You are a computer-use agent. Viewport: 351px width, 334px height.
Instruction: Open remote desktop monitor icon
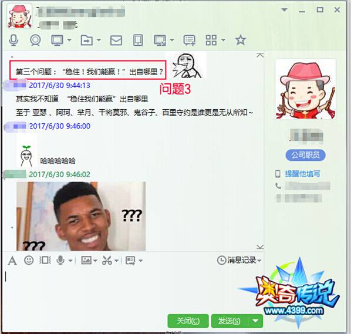[57, 41]
